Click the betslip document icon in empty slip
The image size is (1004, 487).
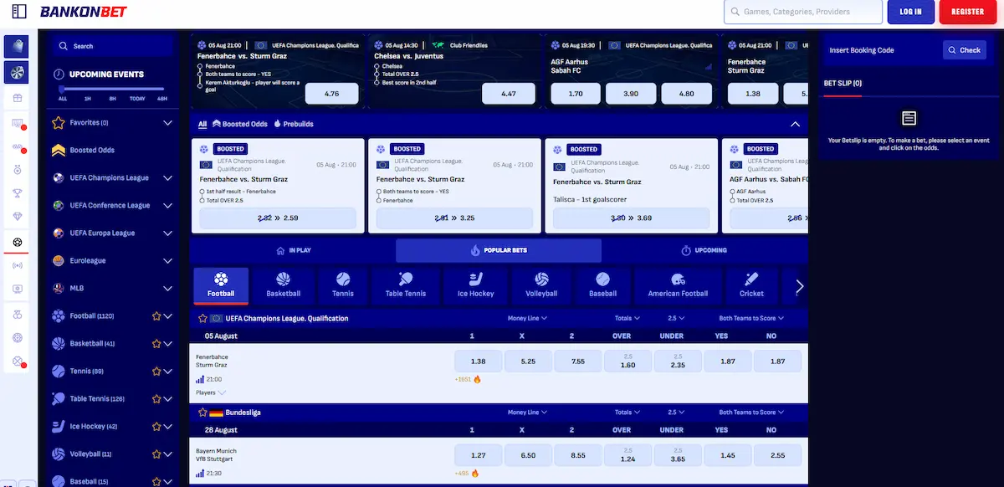(909, 119)
